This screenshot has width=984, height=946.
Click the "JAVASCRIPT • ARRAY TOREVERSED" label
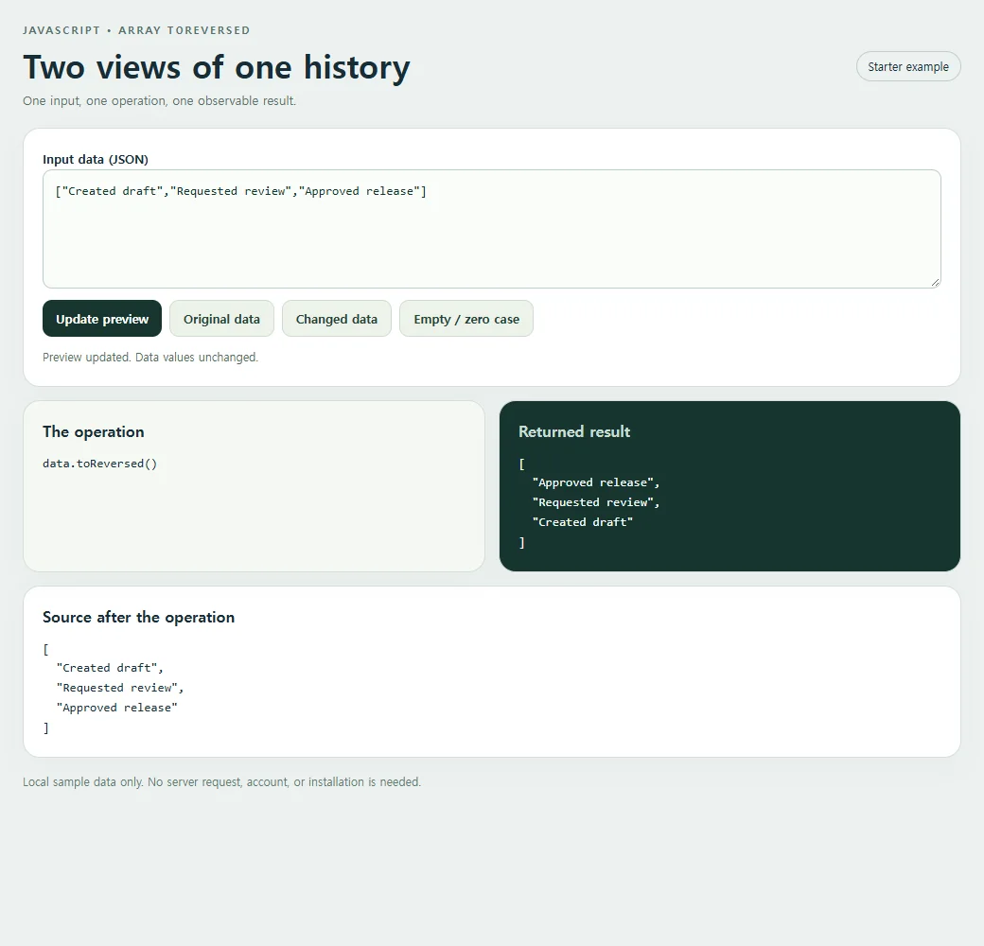(136, 30)
